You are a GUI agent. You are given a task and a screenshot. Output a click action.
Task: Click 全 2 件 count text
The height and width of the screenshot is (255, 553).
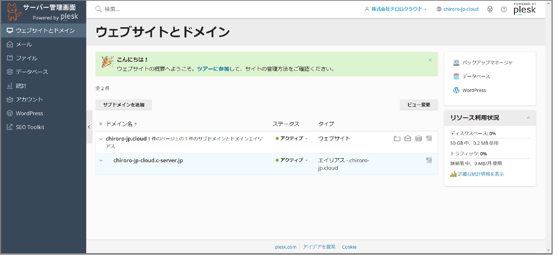[102, 88]
